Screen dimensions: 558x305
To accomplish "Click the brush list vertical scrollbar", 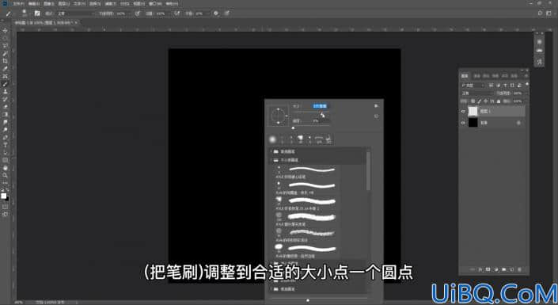I will click(368, 171).
